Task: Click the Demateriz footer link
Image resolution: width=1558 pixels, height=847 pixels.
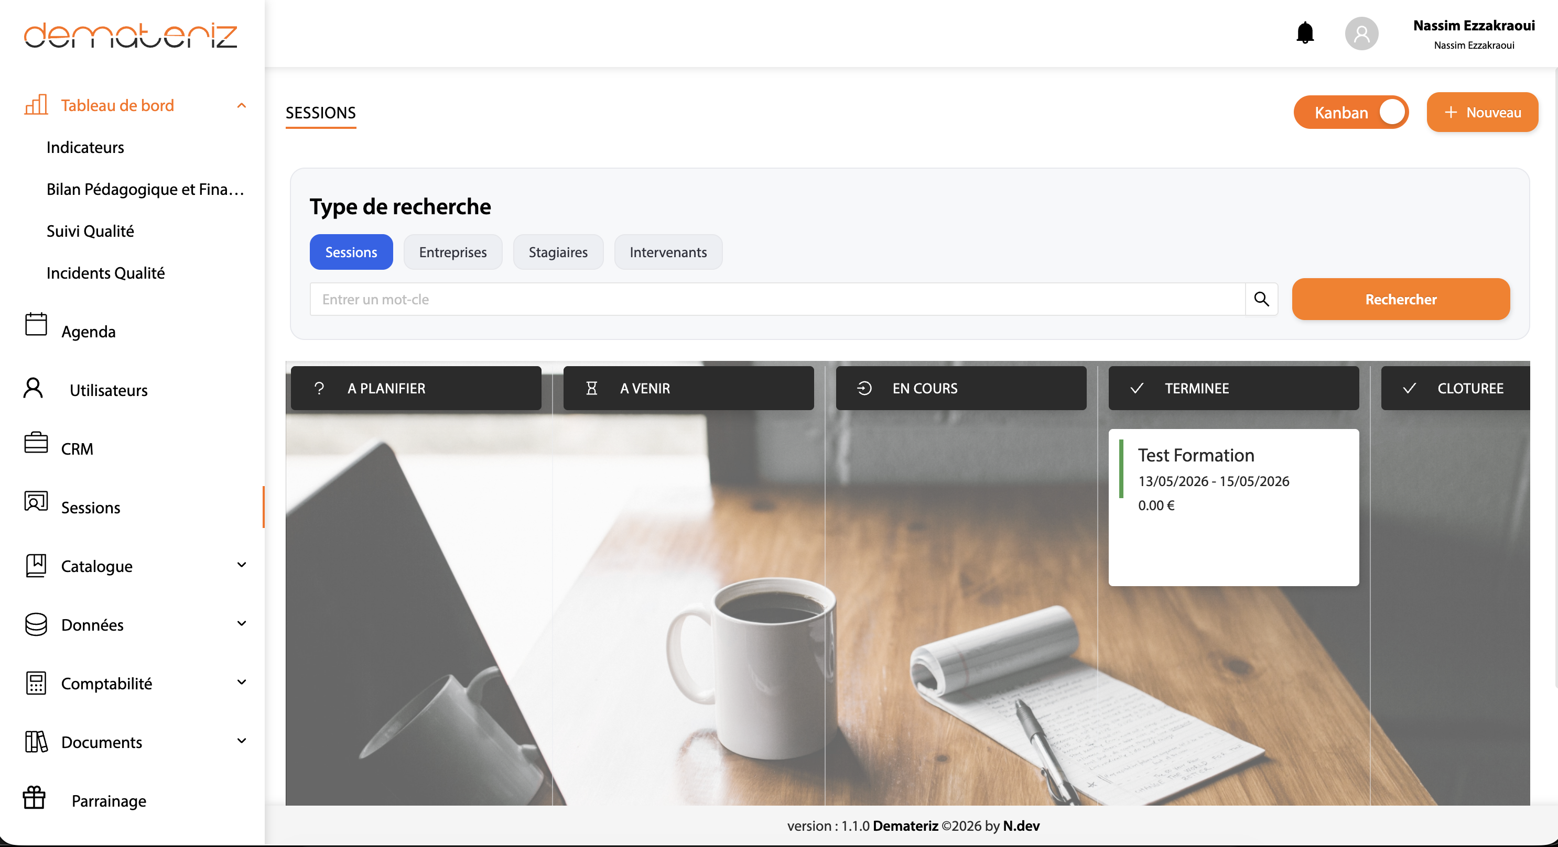Action: (905, 826)
